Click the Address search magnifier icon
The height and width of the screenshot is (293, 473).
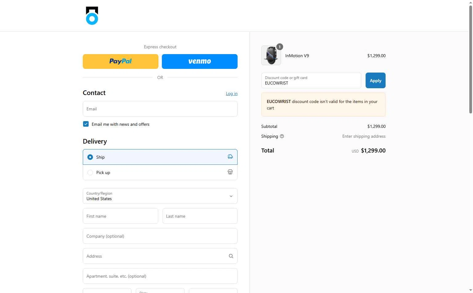pyautogui.click(x=231, y=256)
